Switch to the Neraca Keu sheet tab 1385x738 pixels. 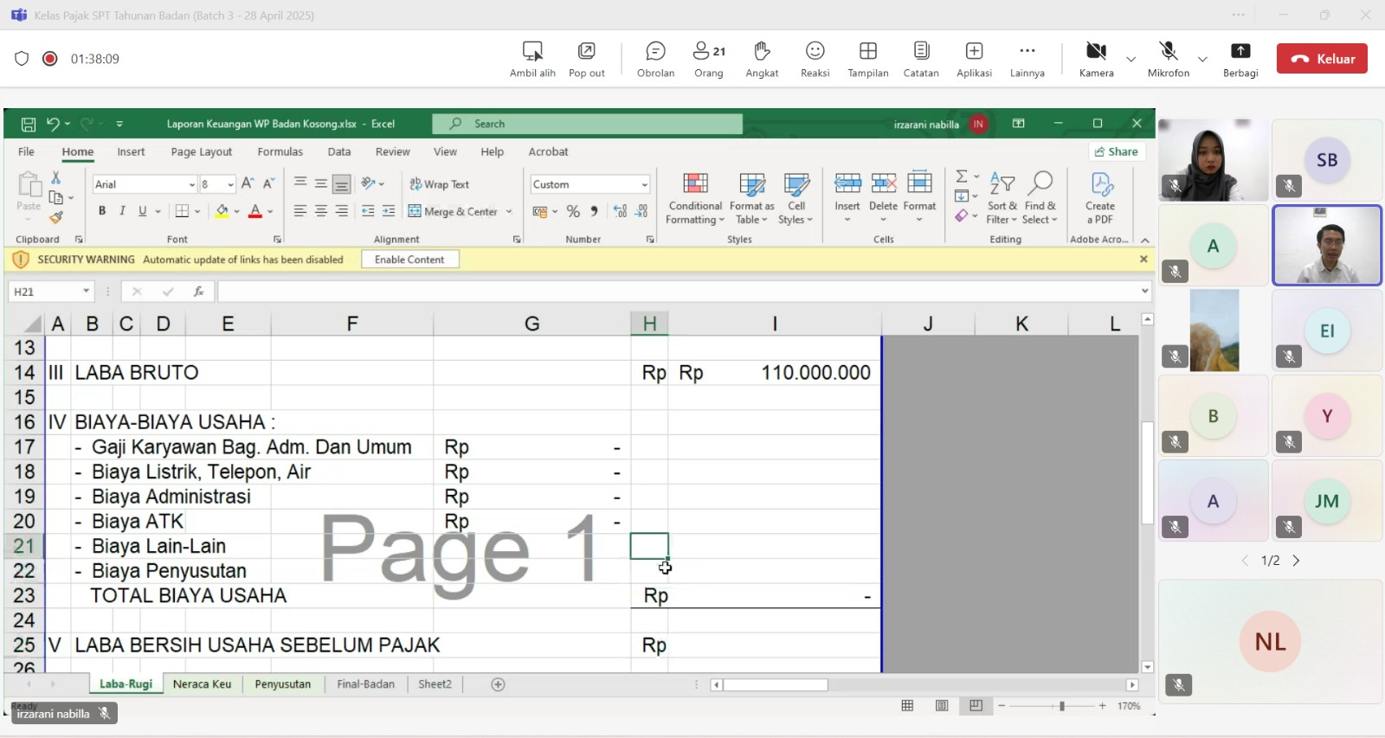tap(202, 684)
